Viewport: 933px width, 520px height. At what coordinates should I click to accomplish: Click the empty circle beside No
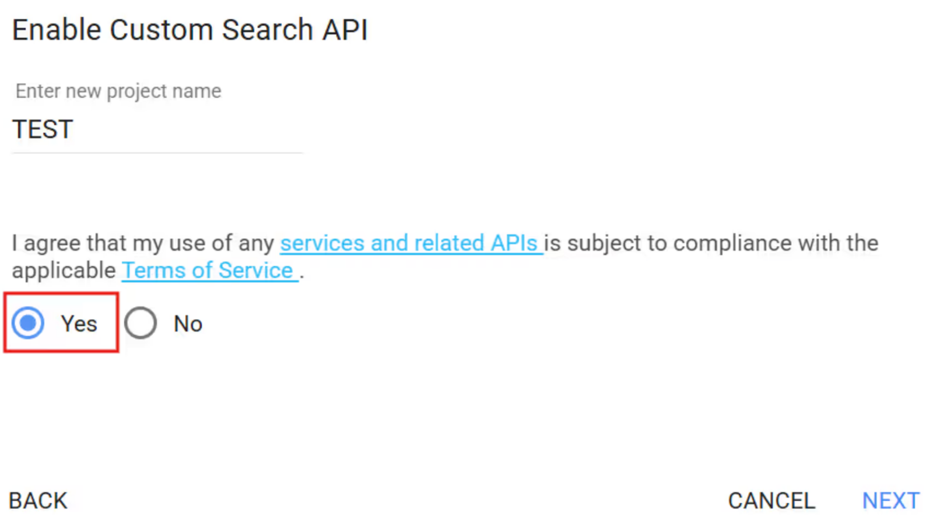[x=141, y=323]
